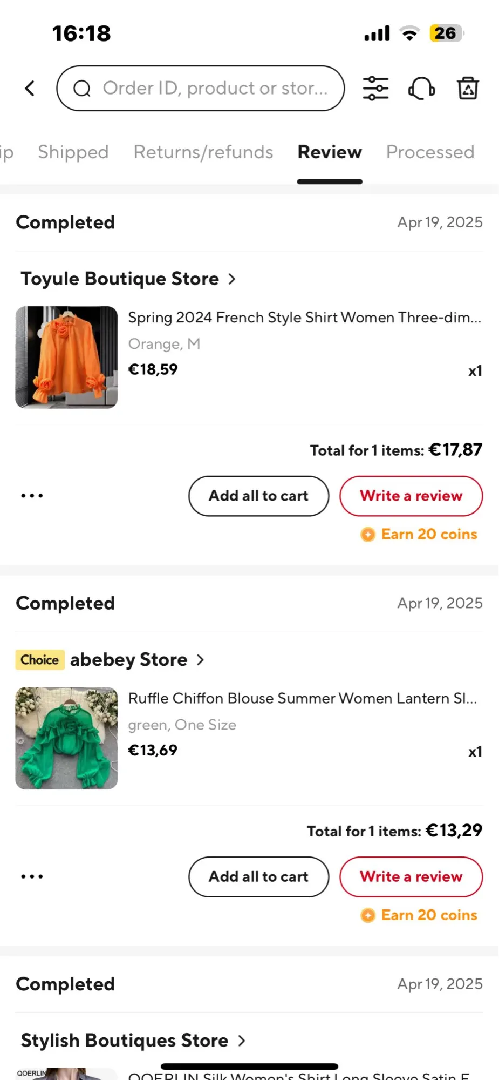Screen dimensions: 499x1080
Task: Add green chiffon blouse order to cart
Action: pos(258,876)
